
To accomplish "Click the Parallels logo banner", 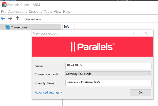I will pyautogui.click(x=93, y=47).
